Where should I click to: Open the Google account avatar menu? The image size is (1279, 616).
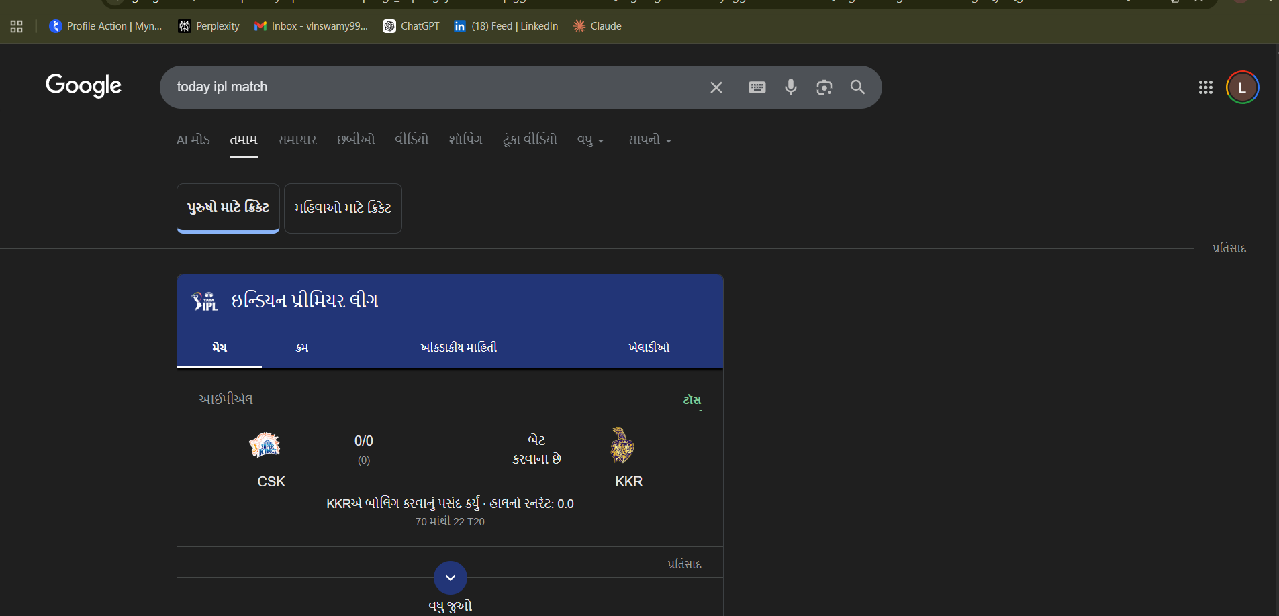[x=1242, y=87]
